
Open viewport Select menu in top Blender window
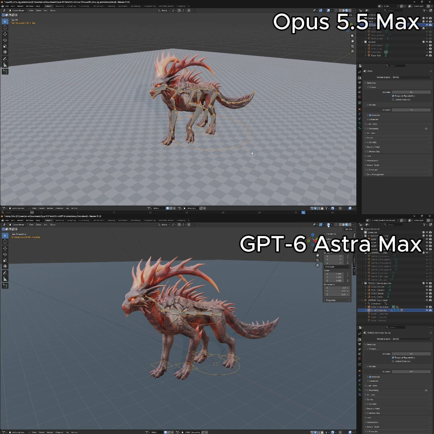[39, 10]
